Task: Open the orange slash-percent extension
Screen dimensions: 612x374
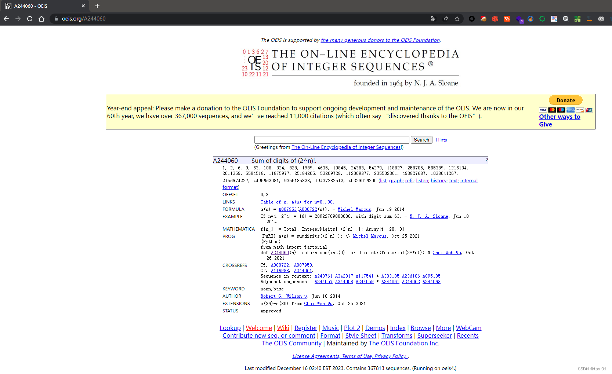Action: click(507, 19)
